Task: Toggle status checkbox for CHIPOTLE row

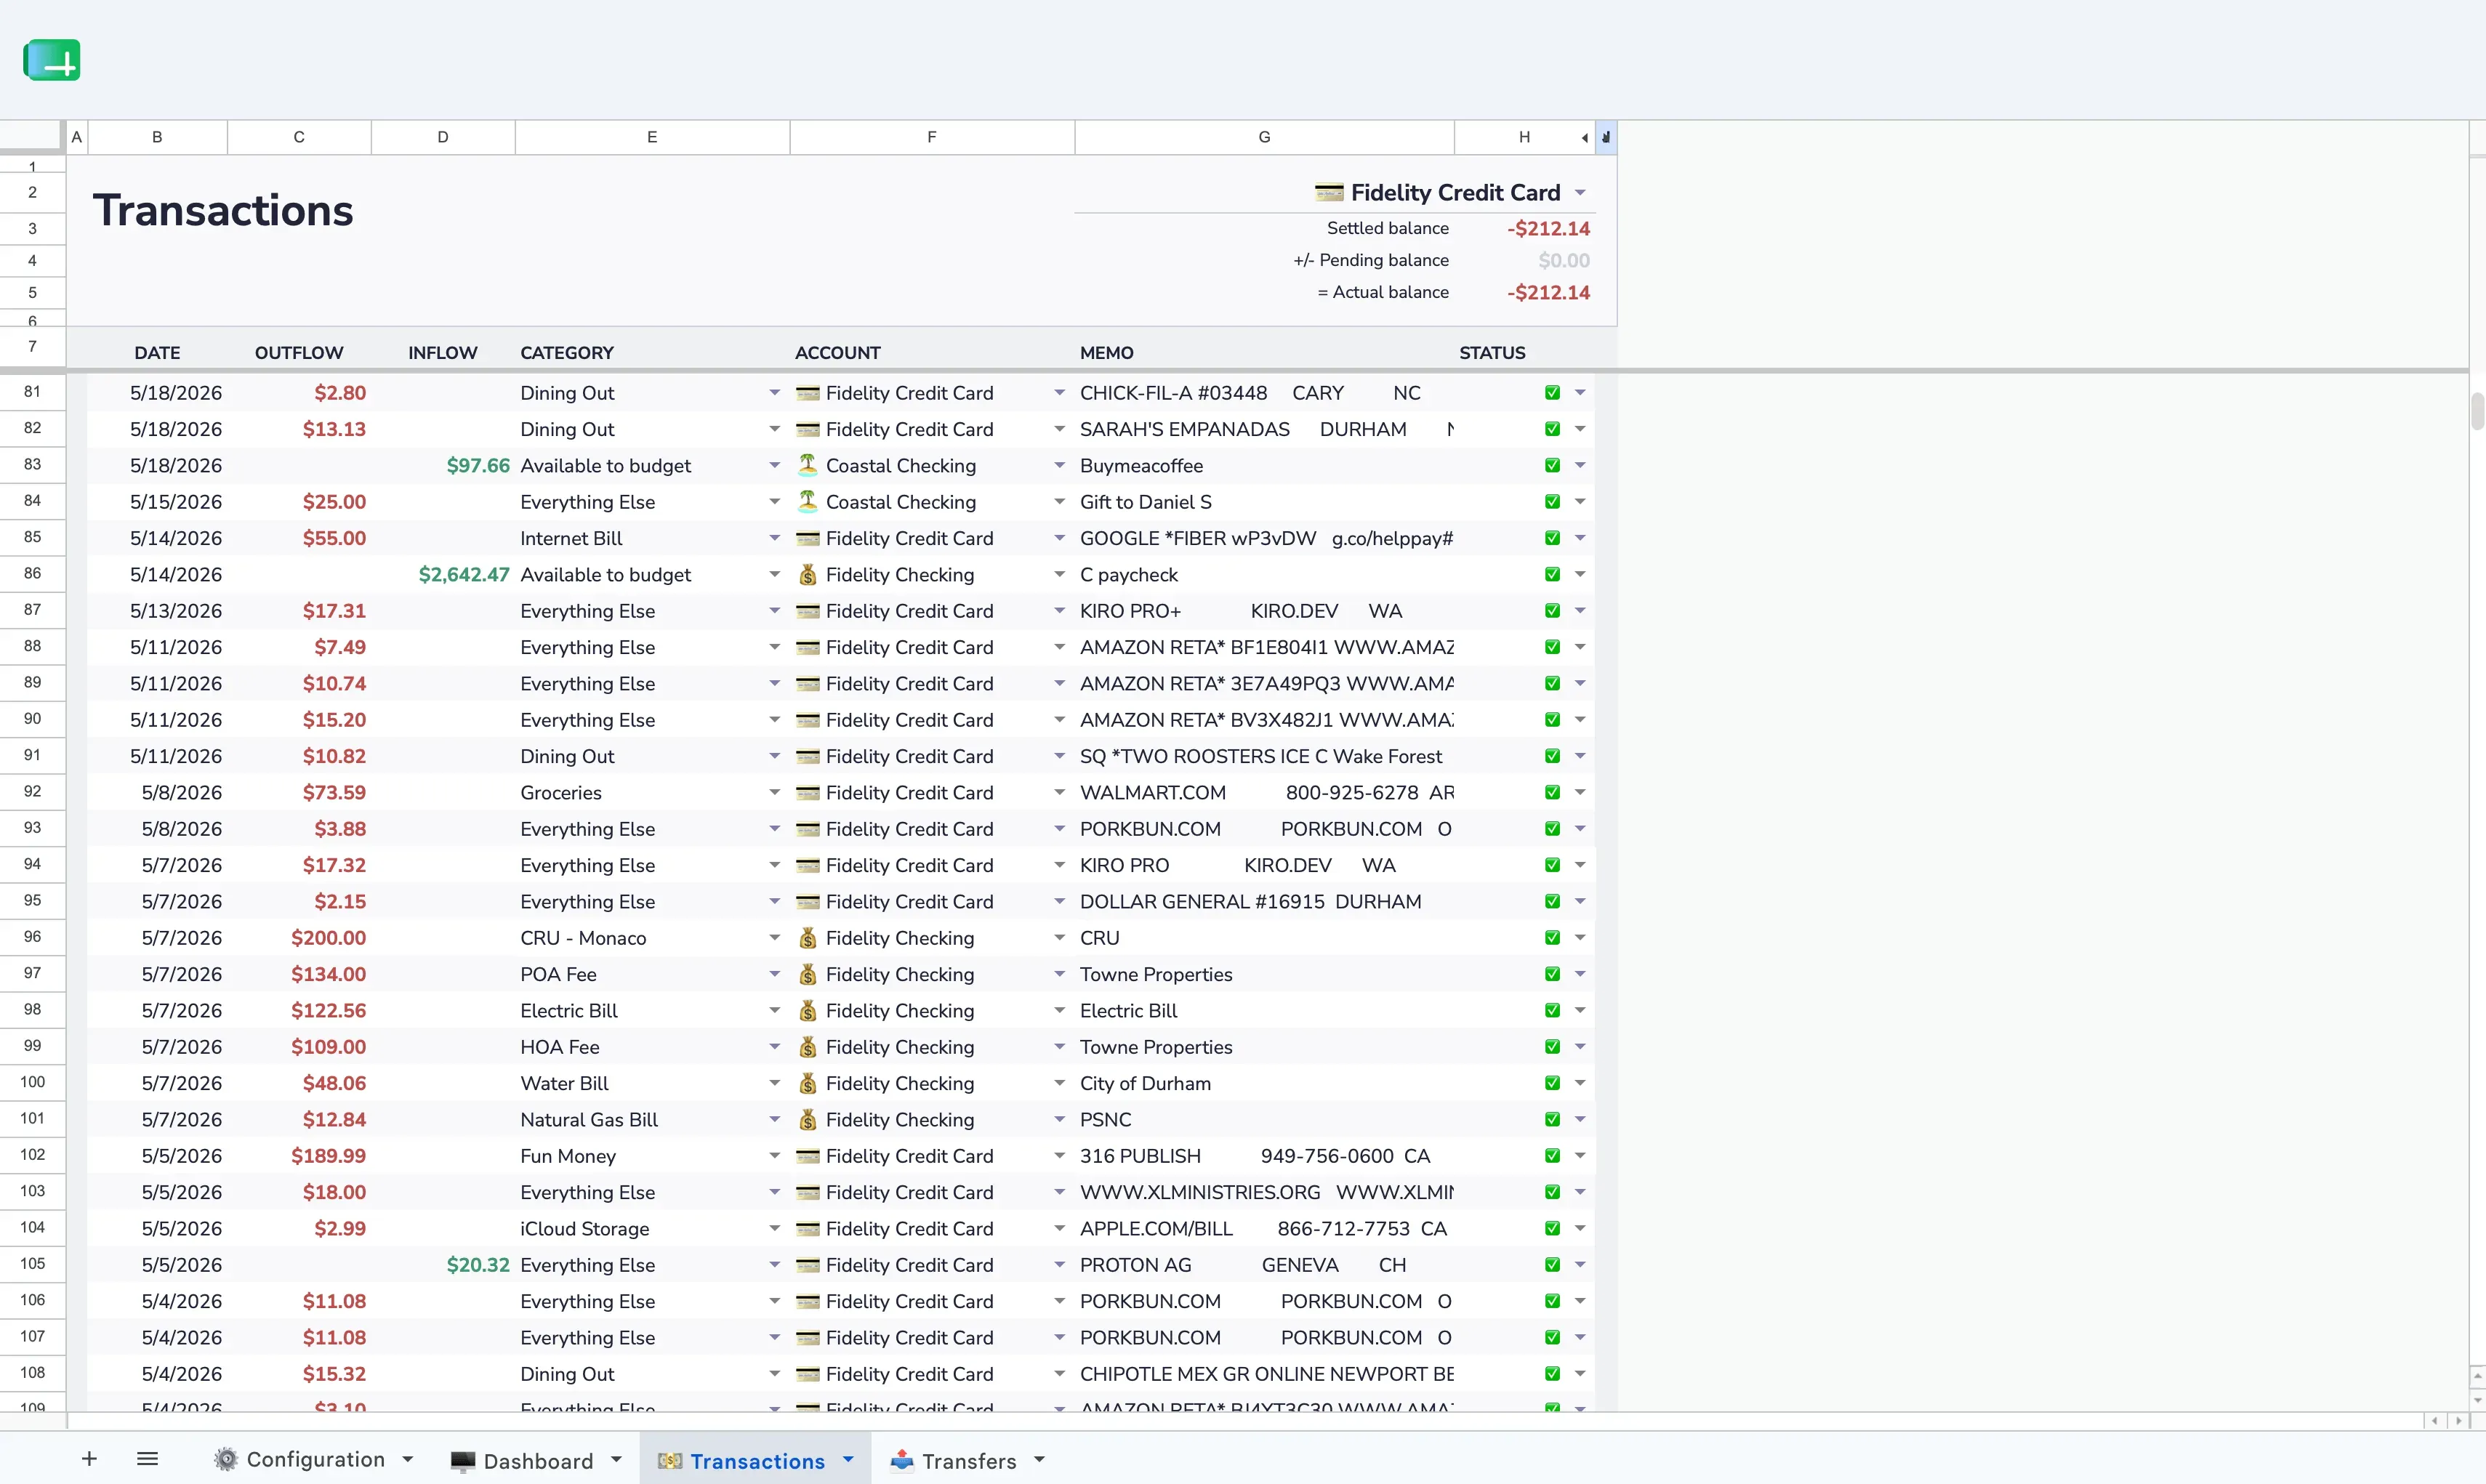Action: click(x=1552, y=1374)
